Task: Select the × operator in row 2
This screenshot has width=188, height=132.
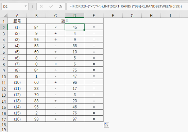Action: pyautogui.click(x=55, y=27)
